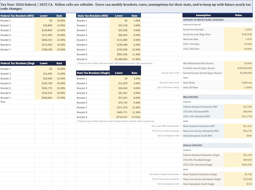The width and height of the screenshot is (255, 190).
Task: Select the $512,450 federal MFJ lower bound cell
Action: click(44, 45)
